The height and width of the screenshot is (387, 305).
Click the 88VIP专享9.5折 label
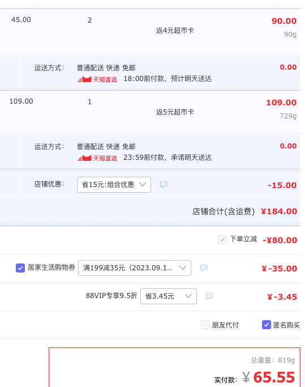pyautogui.click(x=111, y=296)
